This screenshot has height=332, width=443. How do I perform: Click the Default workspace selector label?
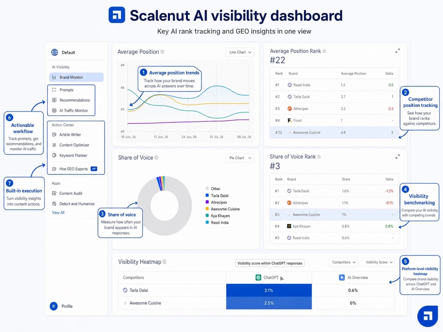pos(68,53)
